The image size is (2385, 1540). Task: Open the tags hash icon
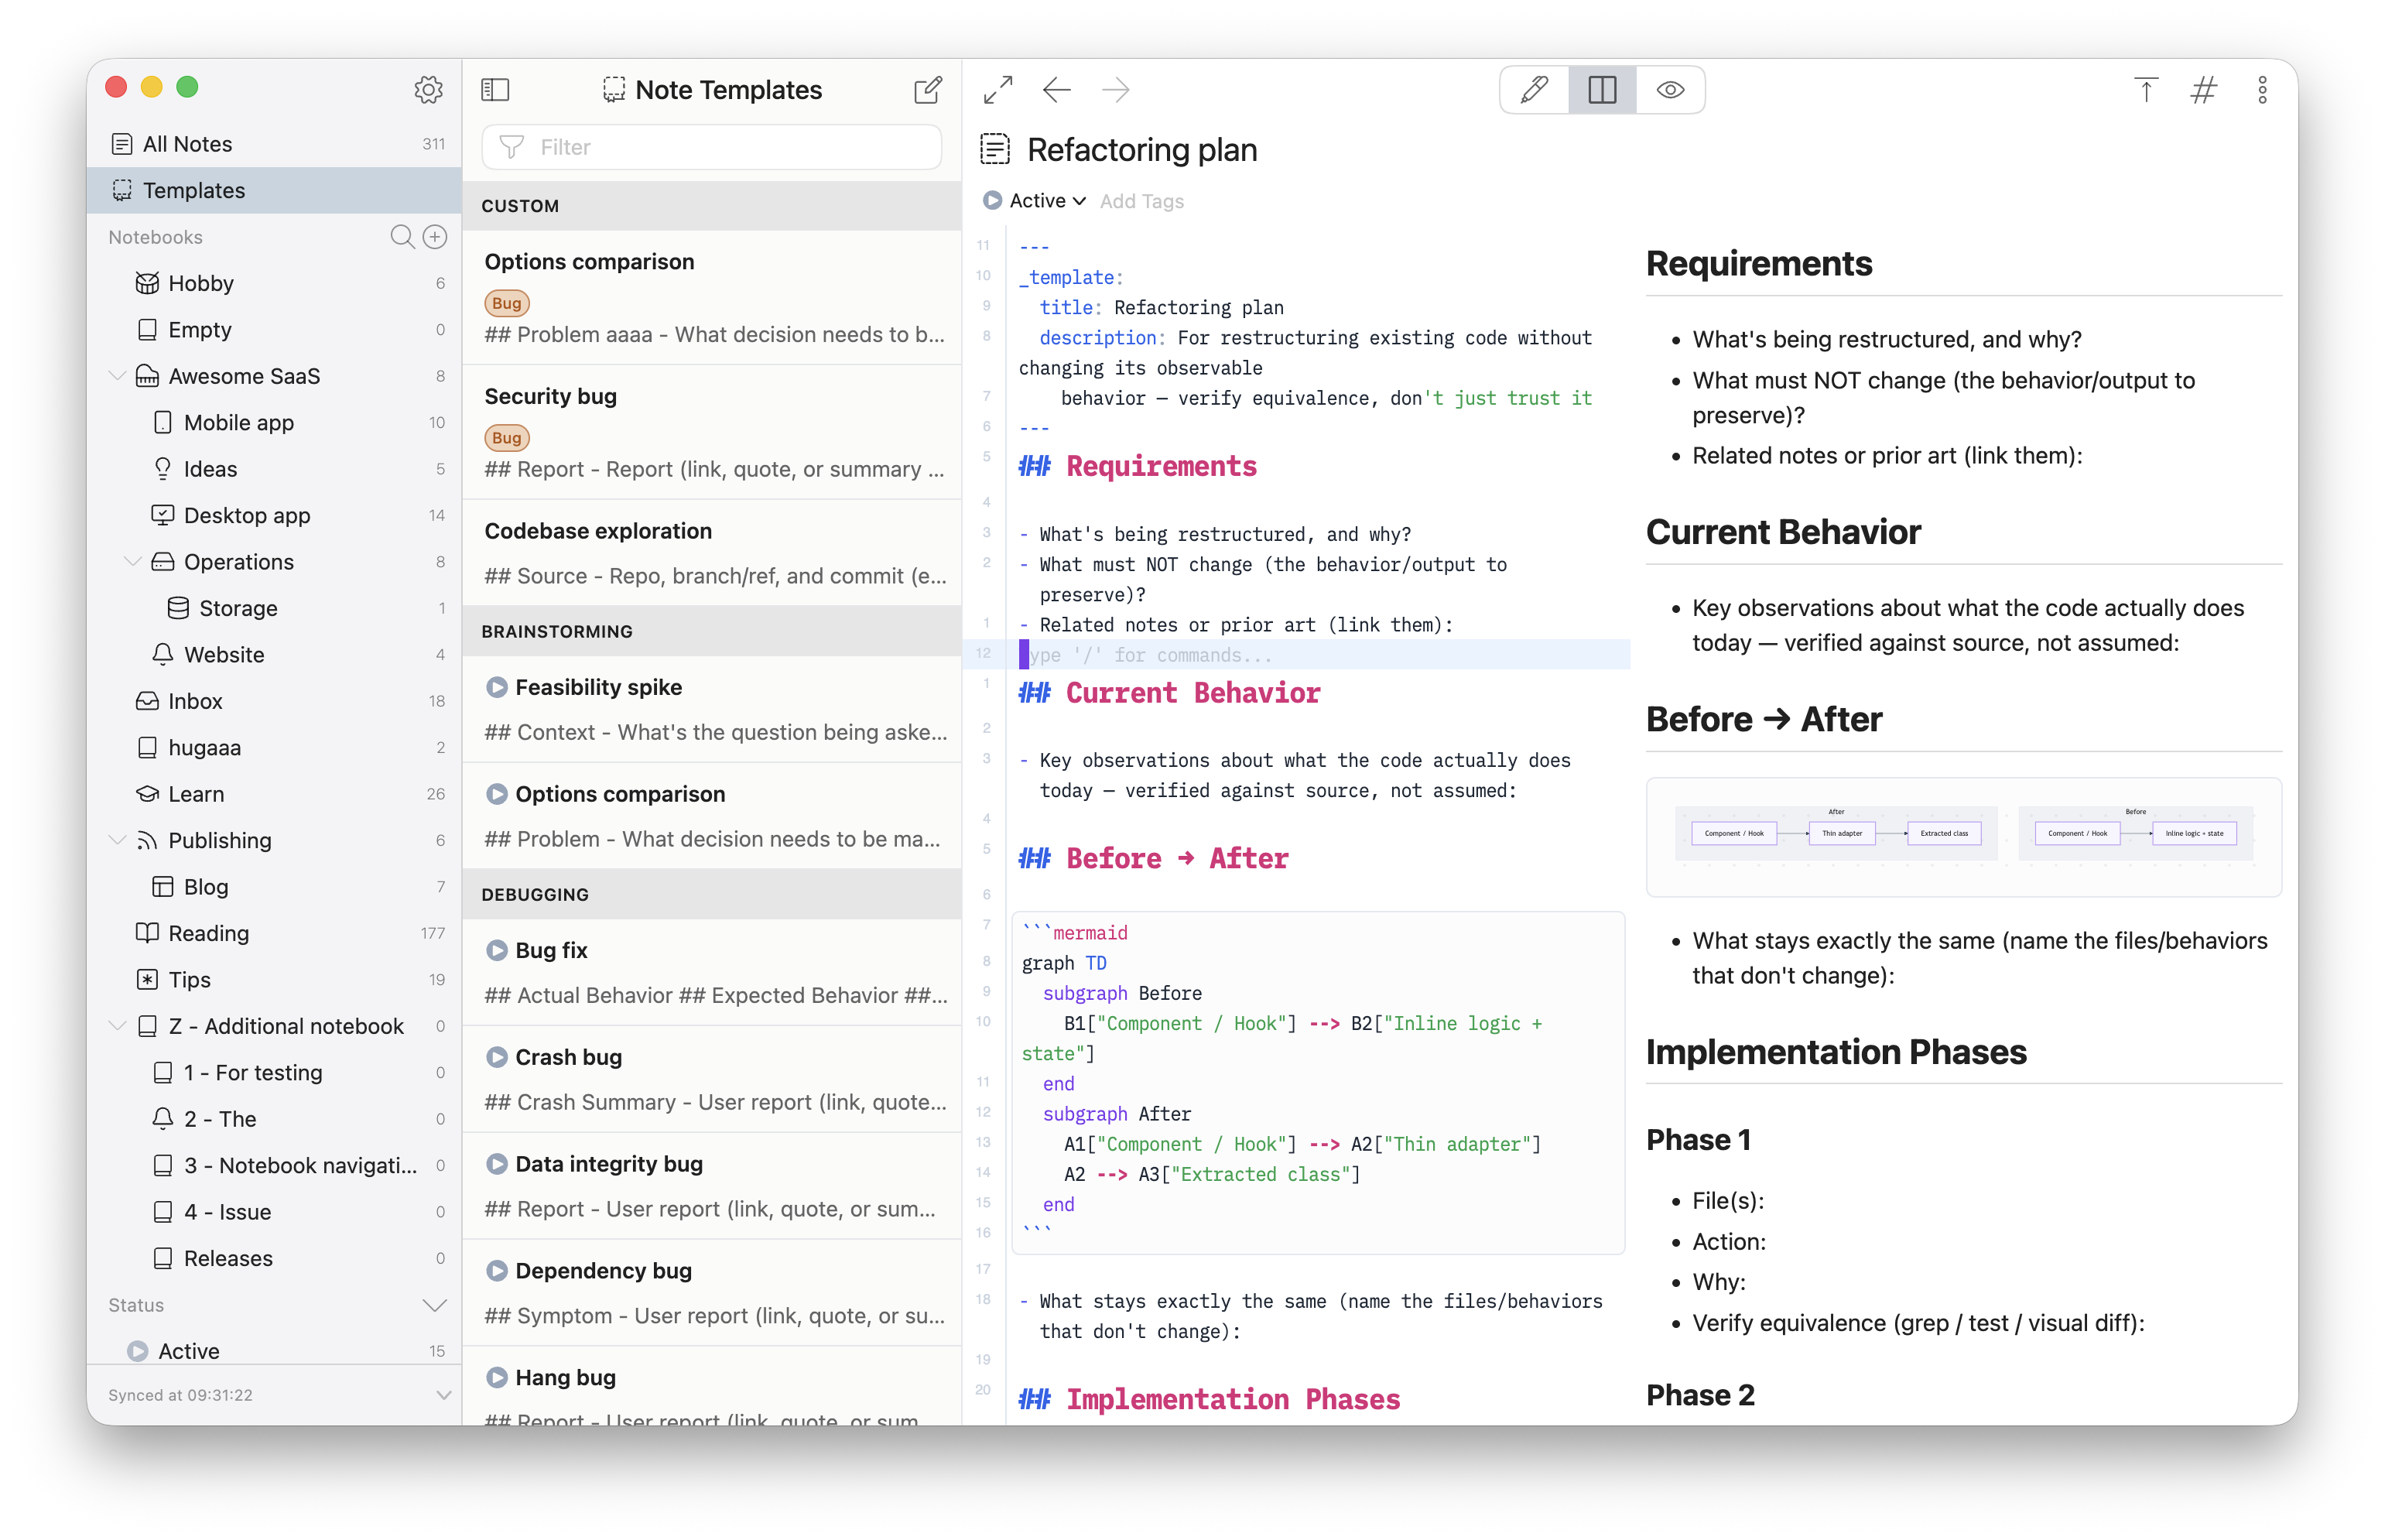(2203, 90)
